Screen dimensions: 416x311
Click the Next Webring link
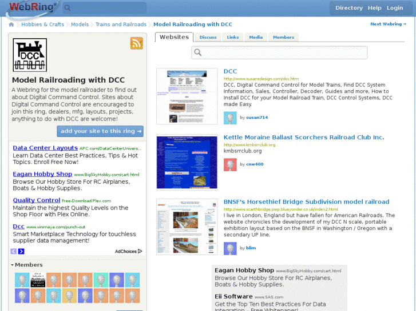click(x=388, y=24)
